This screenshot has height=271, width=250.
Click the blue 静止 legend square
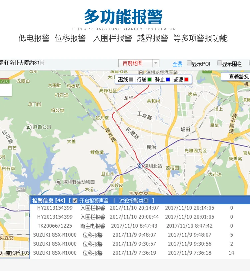[x=168, y=80]
